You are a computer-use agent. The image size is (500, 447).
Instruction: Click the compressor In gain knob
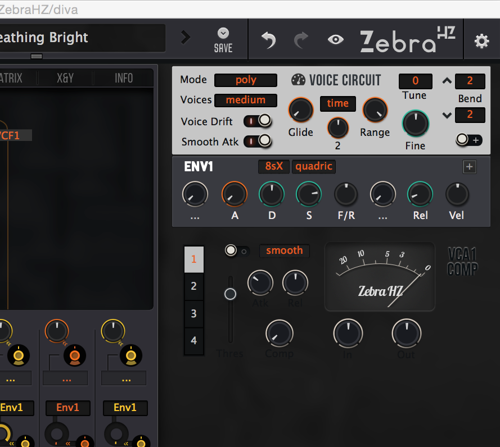pos(348,334)
